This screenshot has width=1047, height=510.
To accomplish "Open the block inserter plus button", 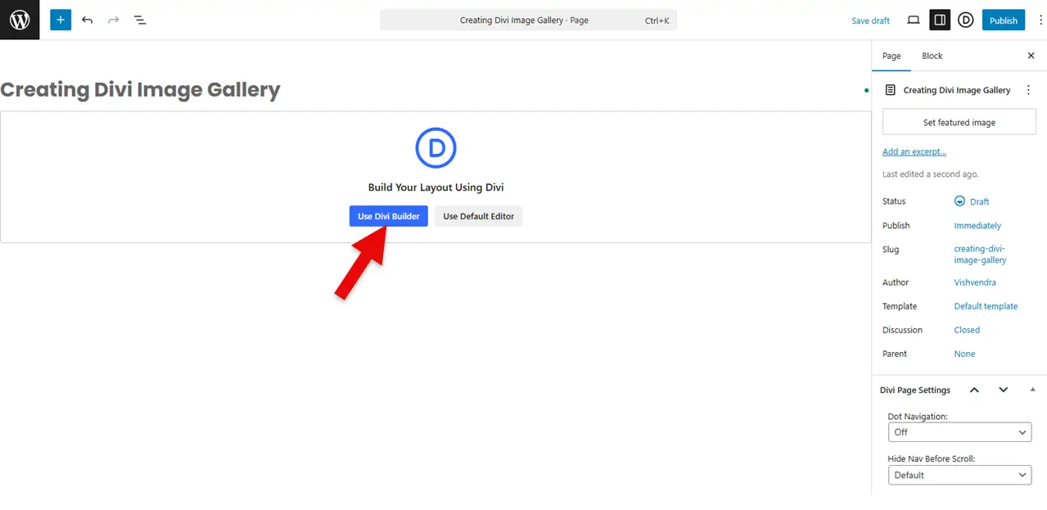I will click(61, 20).
